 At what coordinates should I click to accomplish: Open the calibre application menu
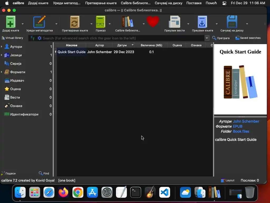click(x=18, y=3)
